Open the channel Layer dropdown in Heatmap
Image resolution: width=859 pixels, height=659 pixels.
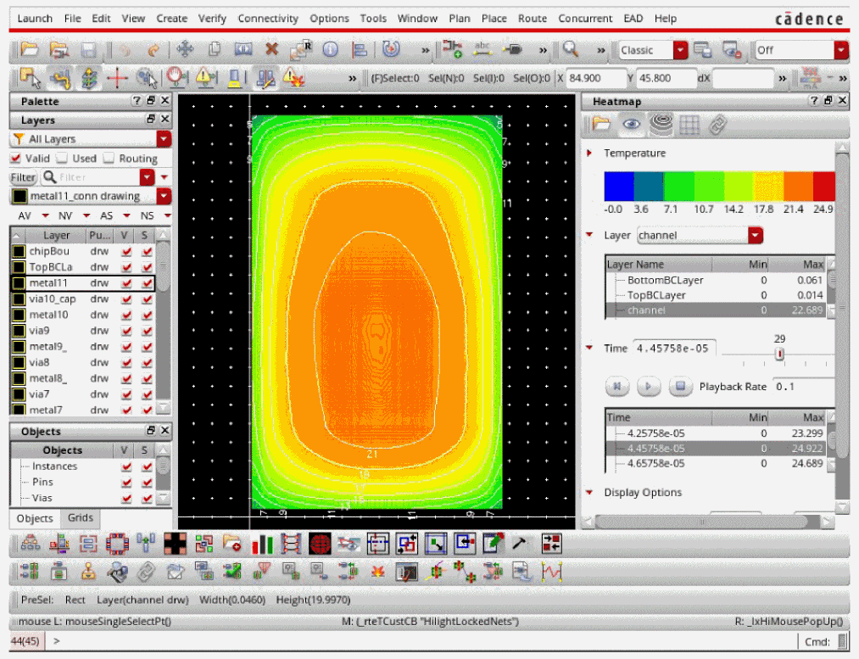coord(756,235)
